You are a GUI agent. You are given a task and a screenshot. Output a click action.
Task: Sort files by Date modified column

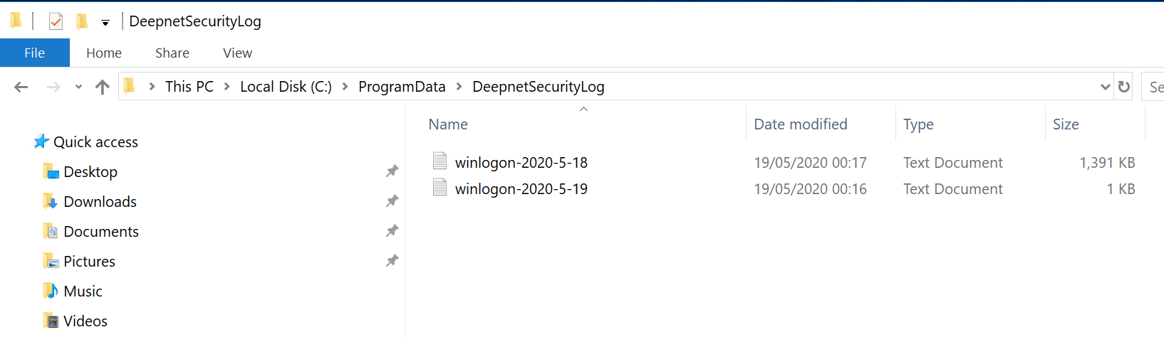(x=801, y=124)
